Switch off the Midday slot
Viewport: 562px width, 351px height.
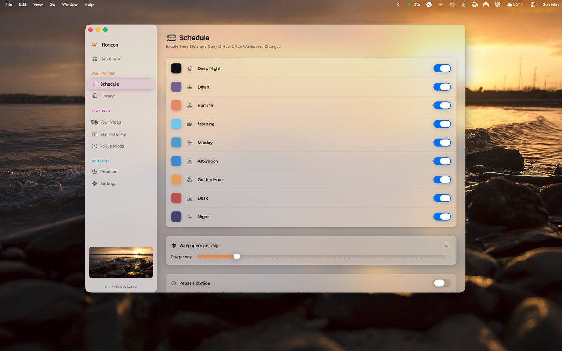[442, 143]
